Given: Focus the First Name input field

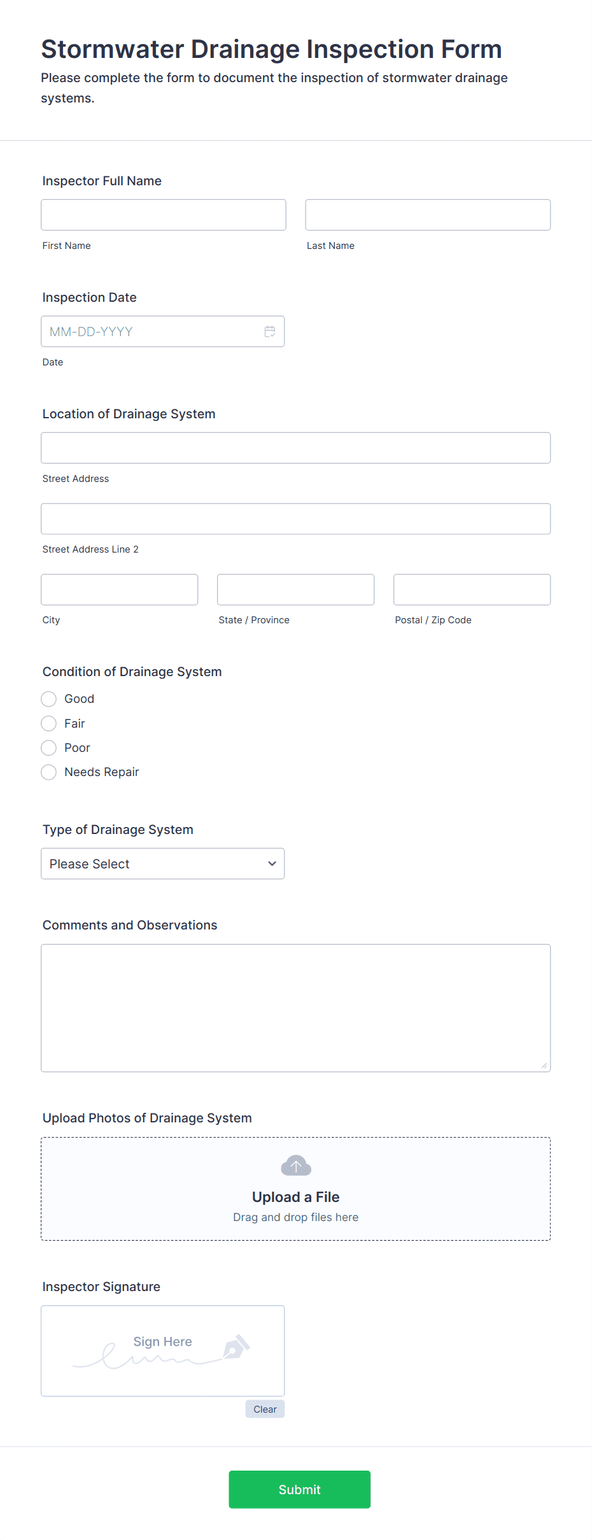Looking at the screenshot, I should pyautogui.click(x=164, y=215).
